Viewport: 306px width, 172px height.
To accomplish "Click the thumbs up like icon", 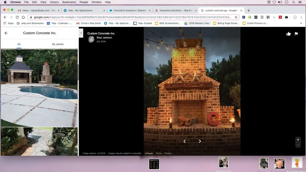I will [288, 34].
